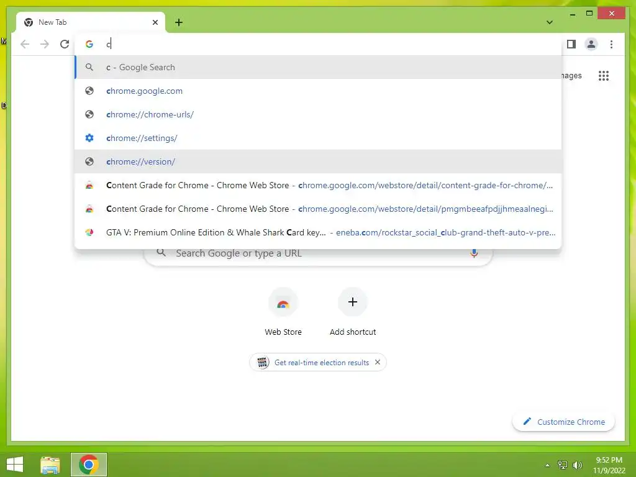Select chrome://version/ suggestion
The height and width of the screenshot is (477, 636).
(319, 161)
